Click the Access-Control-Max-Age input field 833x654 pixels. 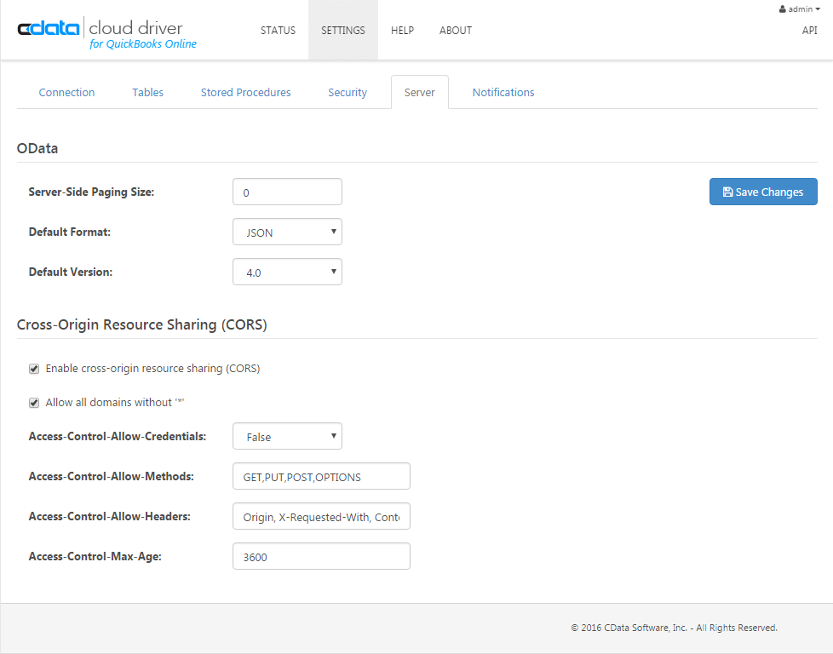(321, 556)
